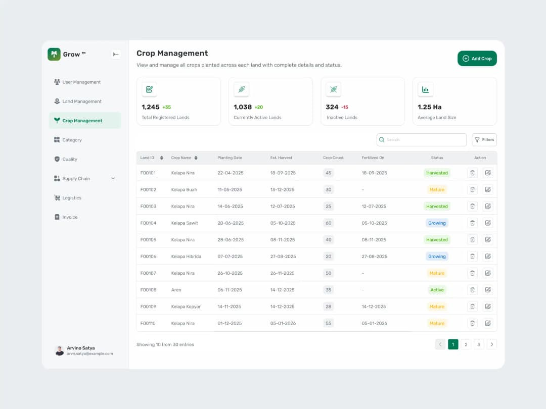Screen dimensions: 546x409
Task: Edit the F00110 row
Action: pos(488,323)
